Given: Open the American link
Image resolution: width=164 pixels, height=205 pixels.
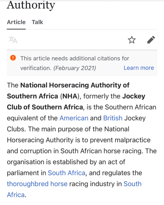Looking at the screenshot, I should click(74, 118).
